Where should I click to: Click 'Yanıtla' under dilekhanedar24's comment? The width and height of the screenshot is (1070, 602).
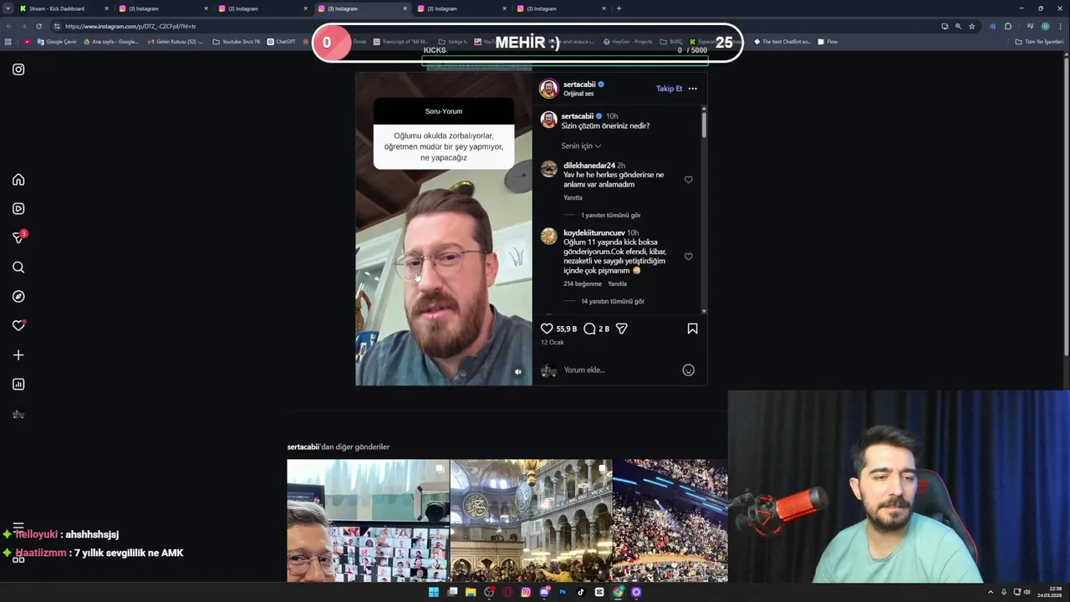click(573, 198)
